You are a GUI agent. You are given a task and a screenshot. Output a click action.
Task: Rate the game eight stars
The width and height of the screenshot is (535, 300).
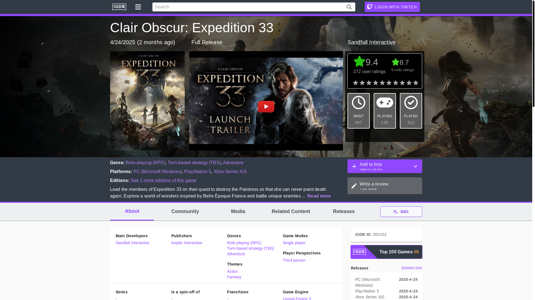pyautogui.click(x=402, y=83)
